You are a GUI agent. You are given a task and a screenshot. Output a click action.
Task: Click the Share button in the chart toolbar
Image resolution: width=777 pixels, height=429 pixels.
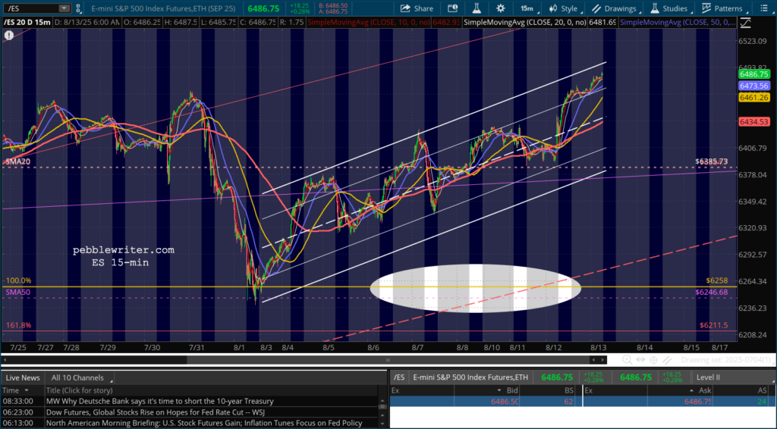pos(416,8)
